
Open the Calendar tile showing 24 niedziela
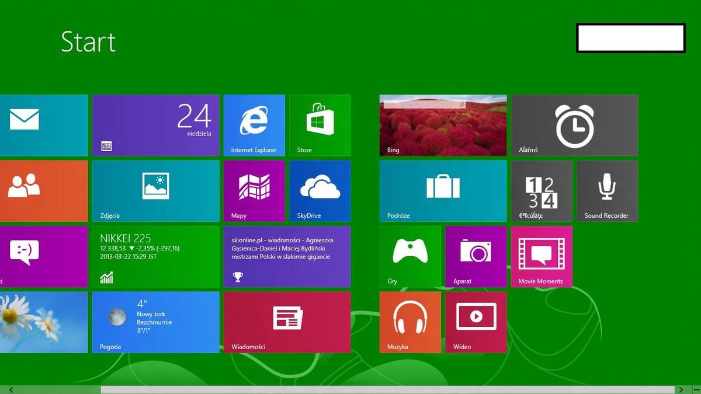click(x=156, y=125)
